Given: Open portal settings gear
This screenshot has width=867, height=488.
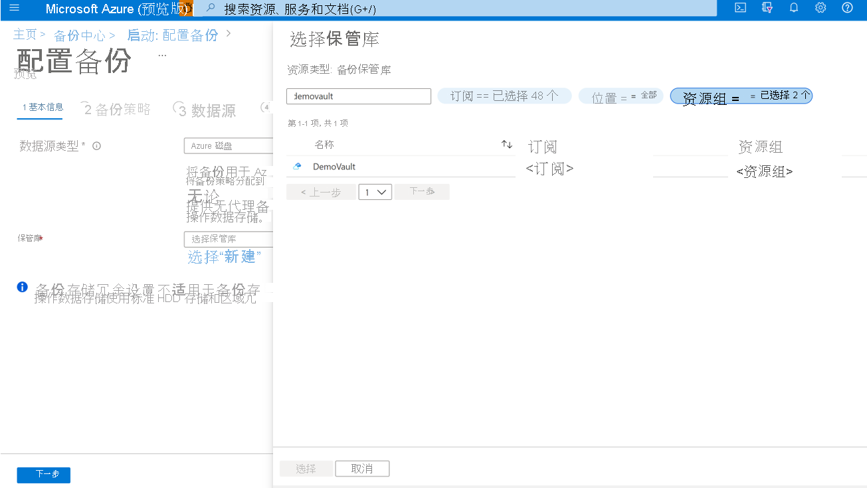Looking at the screenshot, I should pyautogui.click(x=820, y=8).
